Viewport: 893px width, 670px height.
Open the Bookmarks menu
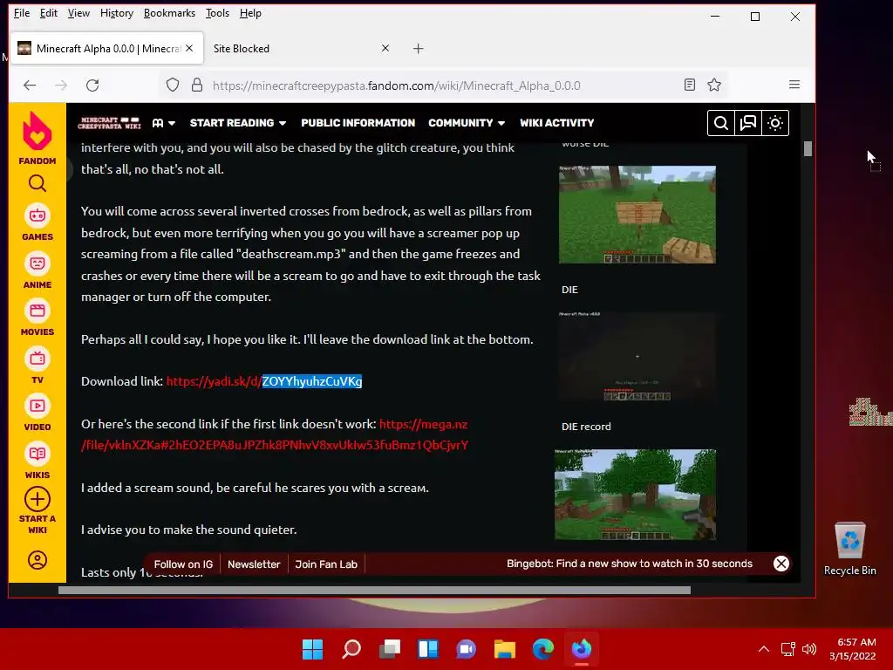point(169,13)
